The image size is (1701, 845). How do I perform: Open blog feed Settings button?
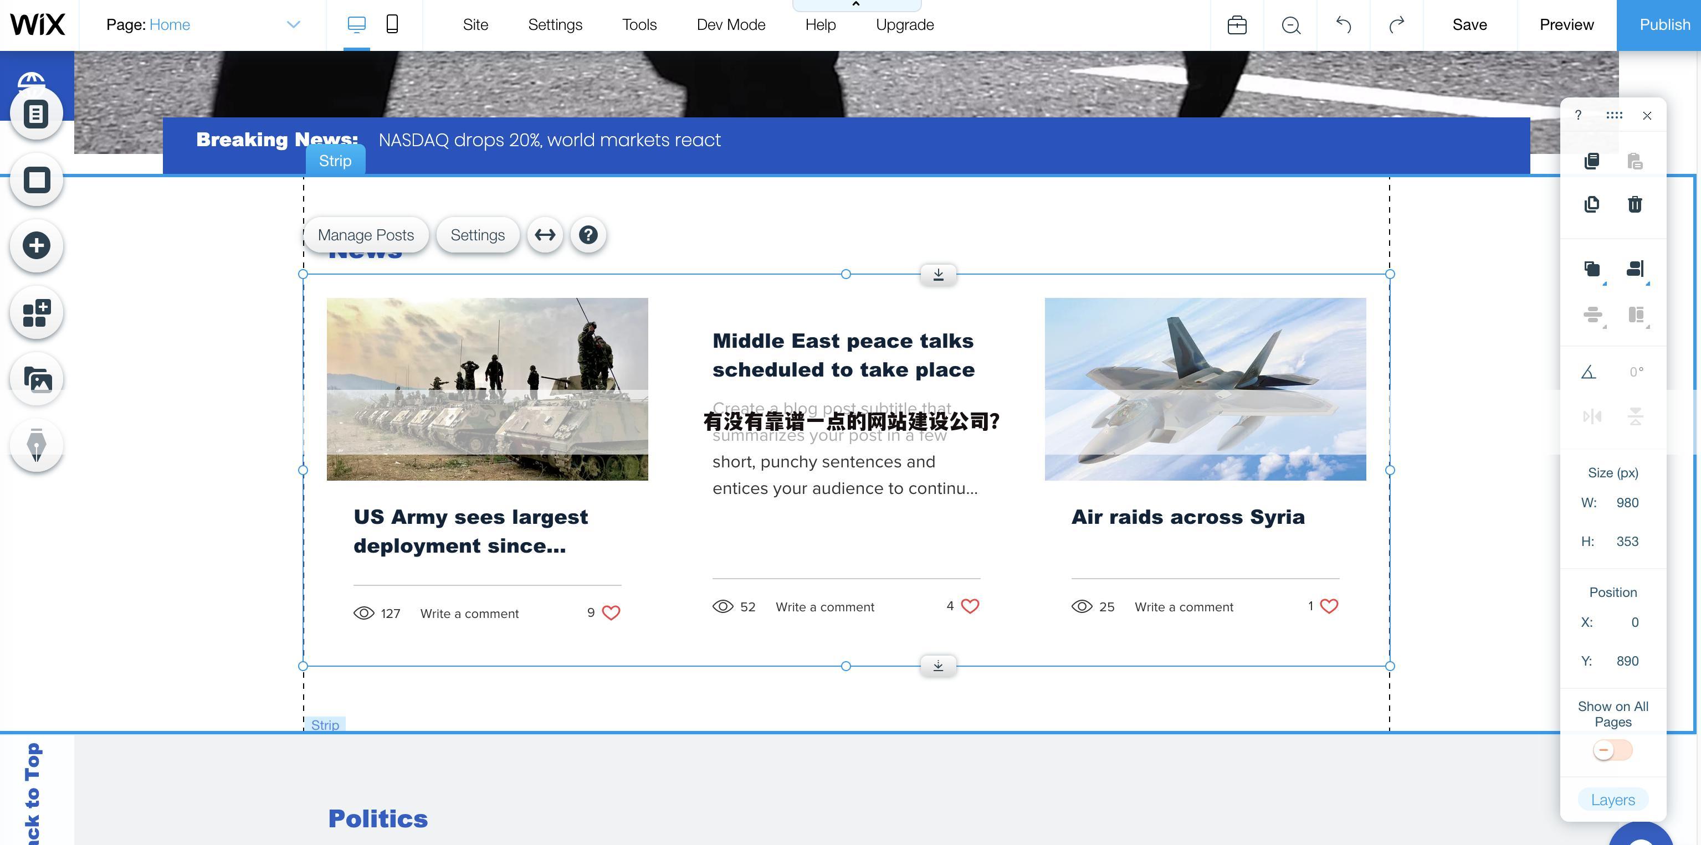pos(478,235)
